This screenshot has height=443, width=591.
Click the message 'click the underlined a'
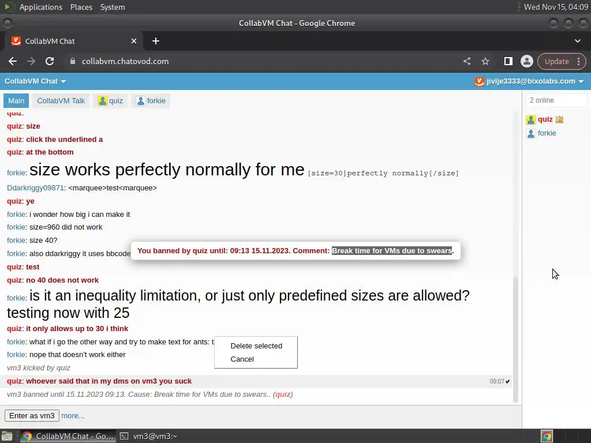pos(65,140)
